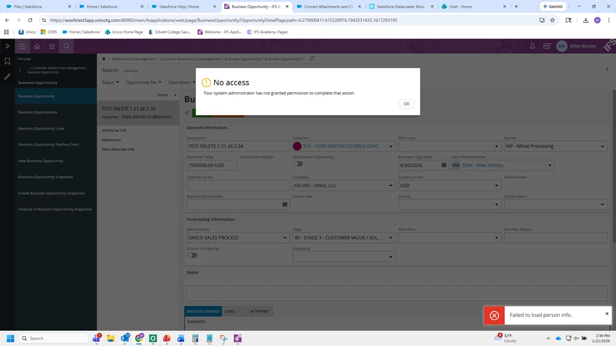Open the IFS search magnifier icon
The height and width of the screenshot is (346, 616).
click(x=66, y=46)
